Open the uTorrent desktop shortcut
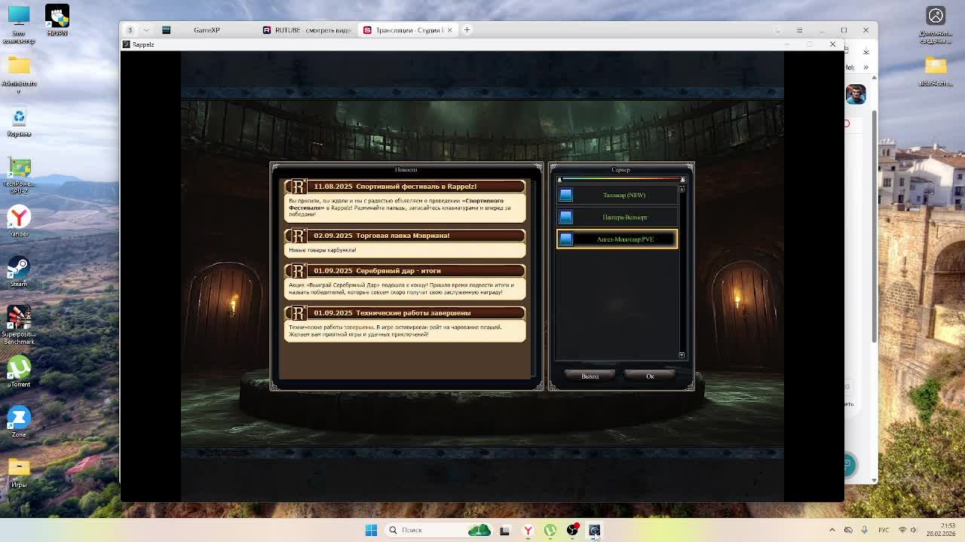The height and width of the screenshot is (542, 965). point(19,372)
